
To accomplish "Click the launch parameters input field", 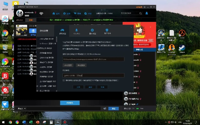I will pos(93,75).
